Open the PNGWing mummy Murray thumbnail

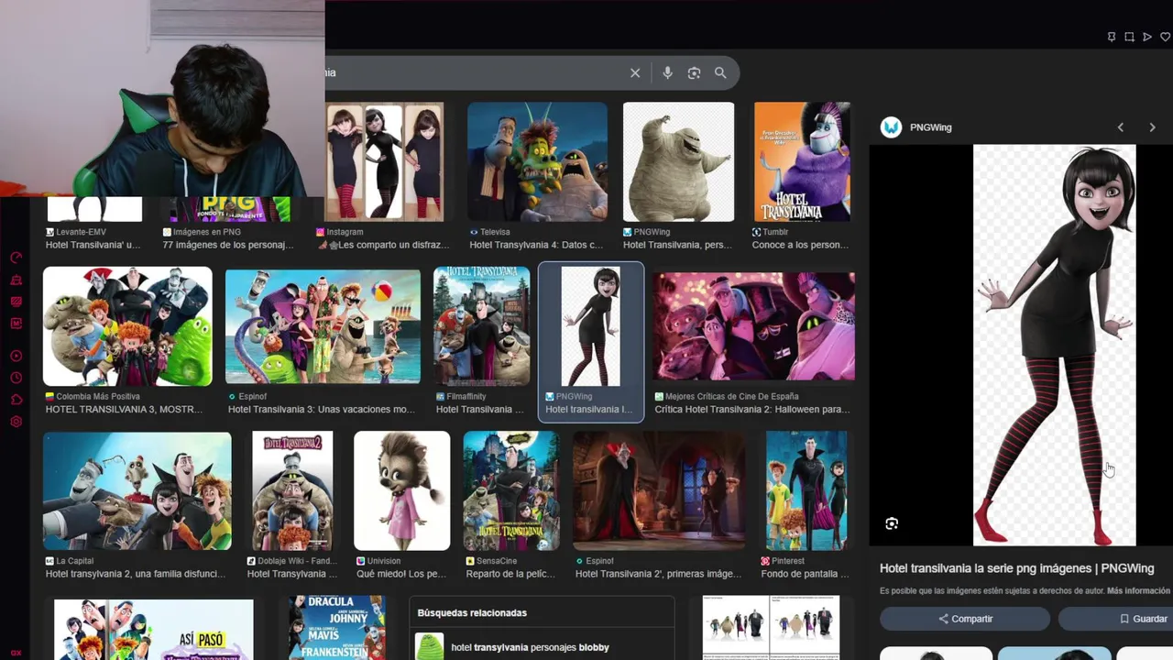coord(678,161)
